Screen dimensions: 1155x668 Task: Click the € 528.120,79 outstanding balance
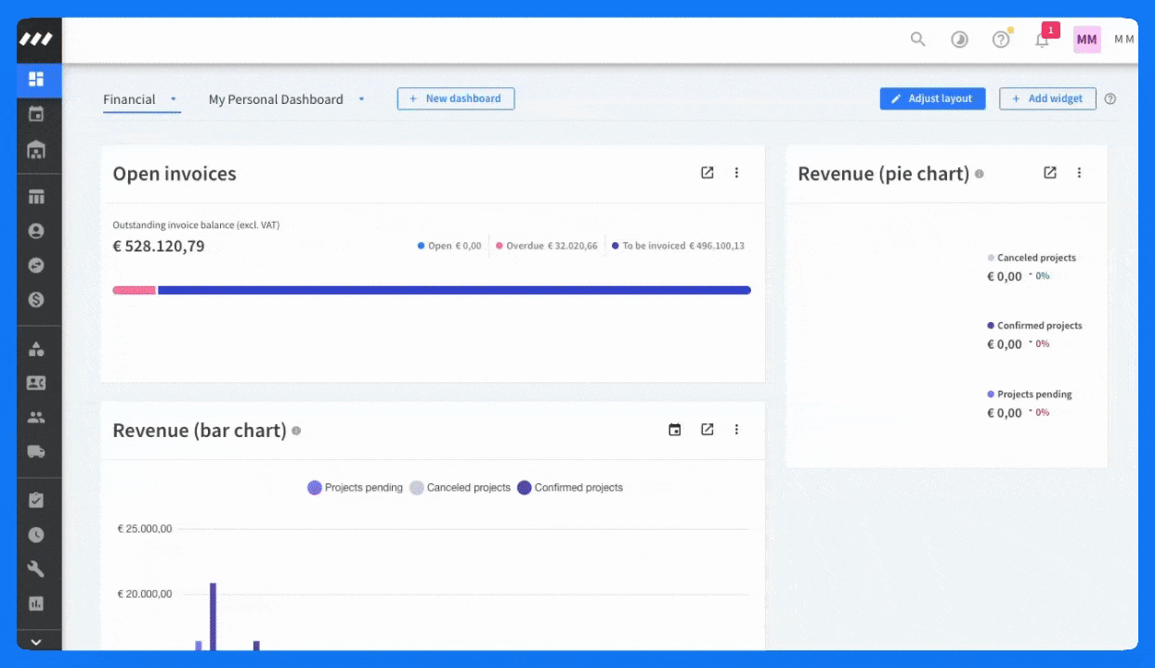click(x=159, y=246)
